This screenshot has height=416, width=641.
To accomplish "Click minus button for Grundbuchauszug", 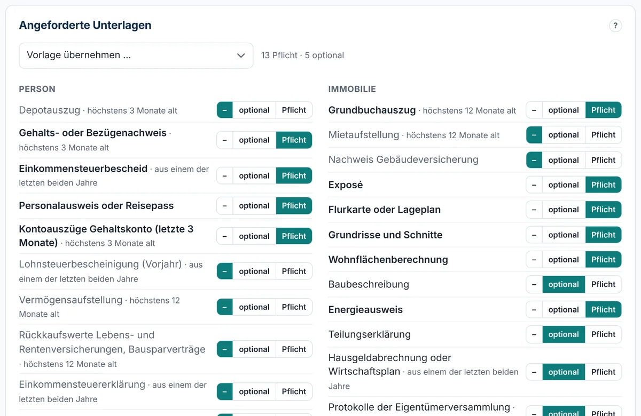I will point(534,110).
